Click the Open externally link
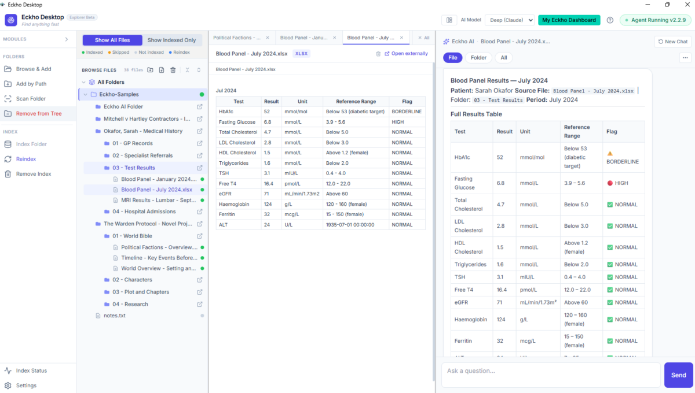 (x=406, y=54)
